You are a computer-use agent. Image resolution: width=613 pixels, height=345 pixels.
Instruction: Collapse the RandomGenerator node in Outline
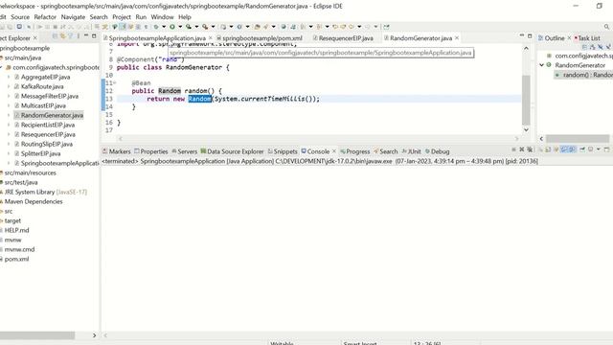click(541, 65)
